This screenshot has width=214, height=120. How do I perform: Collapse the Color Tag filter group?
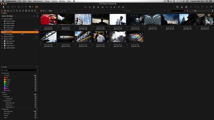[2, 73]
